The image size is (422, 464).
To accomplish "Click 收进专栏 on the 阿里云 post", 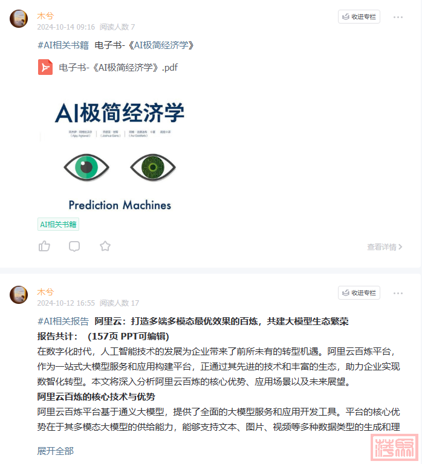I will click(x=359, y=293).
